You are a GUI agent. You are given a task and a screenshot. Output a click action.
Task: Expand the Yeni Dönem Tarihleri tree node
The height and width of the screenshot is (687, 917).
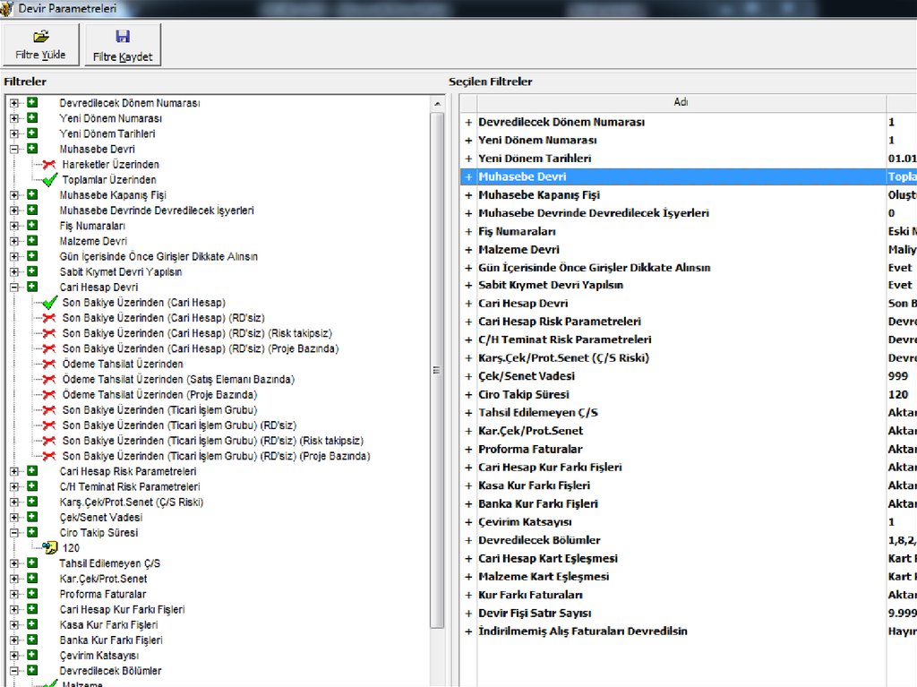[x=14, y=133]
